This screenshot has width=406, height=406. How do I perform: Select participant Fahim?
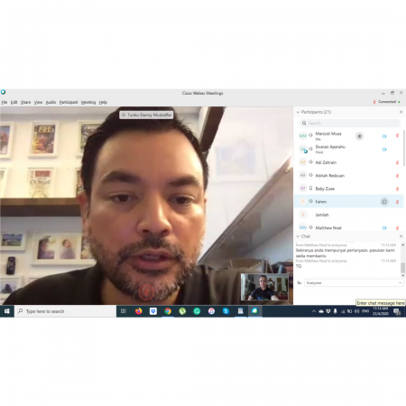(x=348, y=201)
